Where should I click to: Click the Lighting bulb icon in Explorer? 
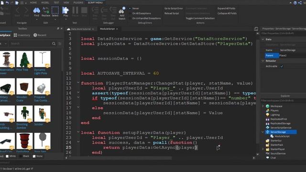pyautogui.click(x=268, y=115)
